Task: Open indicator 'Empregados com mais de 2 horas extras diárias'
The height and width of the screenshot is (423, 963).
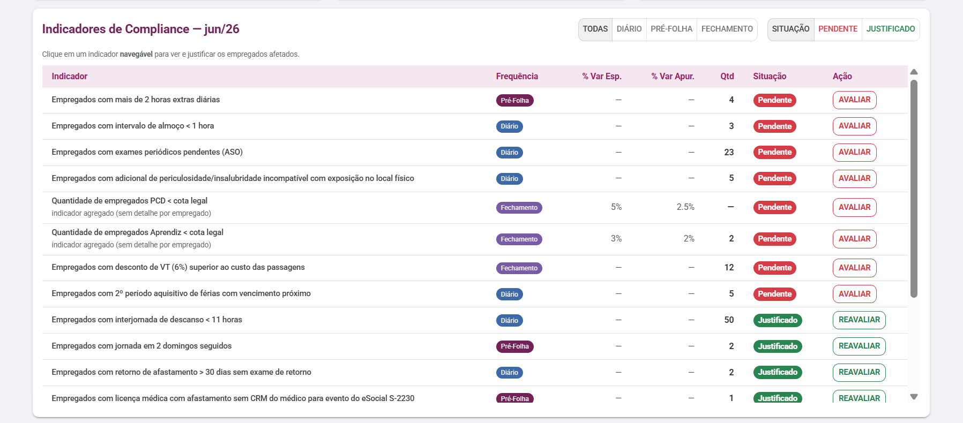Action: click(x=136, y=100)
